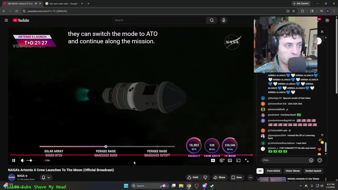Open notification bell dropdown for NASA channel
The image size is (338, 190).
tap(46, 178)
